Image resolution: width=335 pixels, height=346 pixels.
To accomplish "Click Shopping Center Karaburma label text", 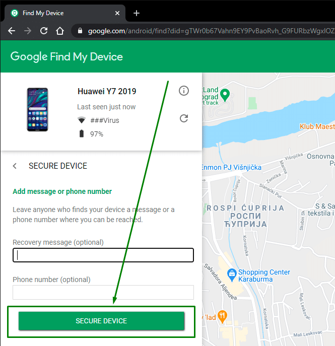I will (264, 275).
